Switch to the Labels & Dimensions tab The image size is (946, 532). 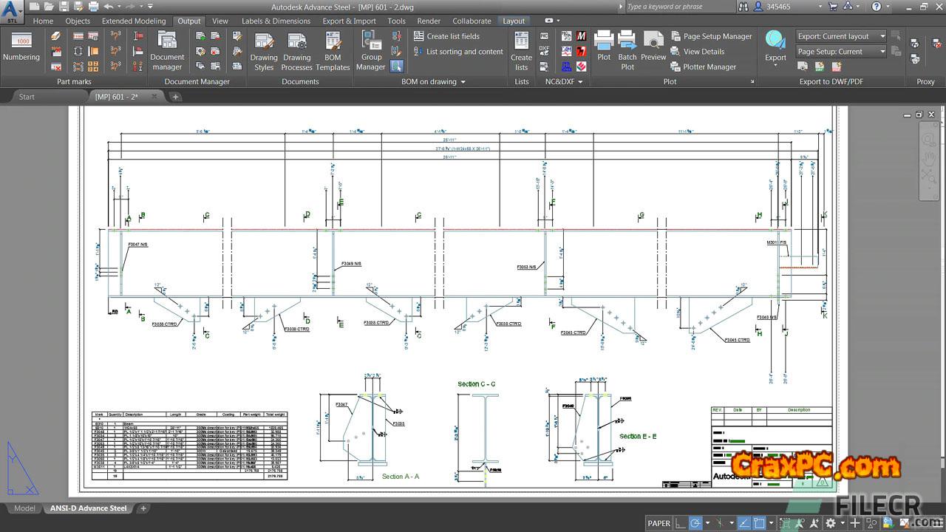pyautogui.click(x=276, y=21)
